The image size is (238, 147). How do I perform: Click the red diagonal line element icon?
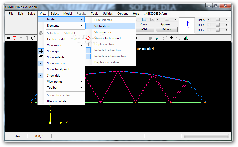click(x=144, y=38)
